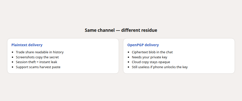
Task: Click 'Screenshots copy the secret' text
Action: click(37, 57)
